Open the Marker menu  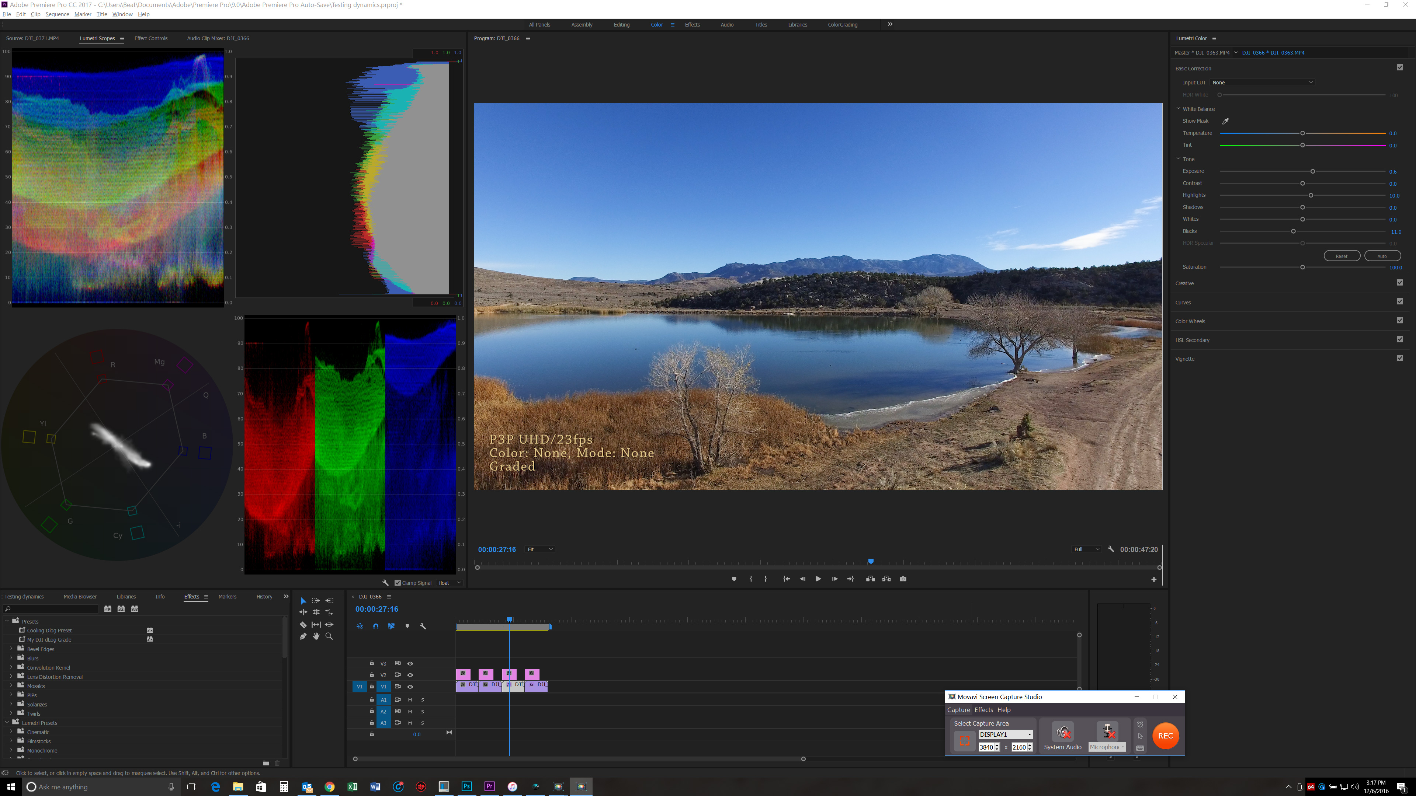[x=83, y=14]
